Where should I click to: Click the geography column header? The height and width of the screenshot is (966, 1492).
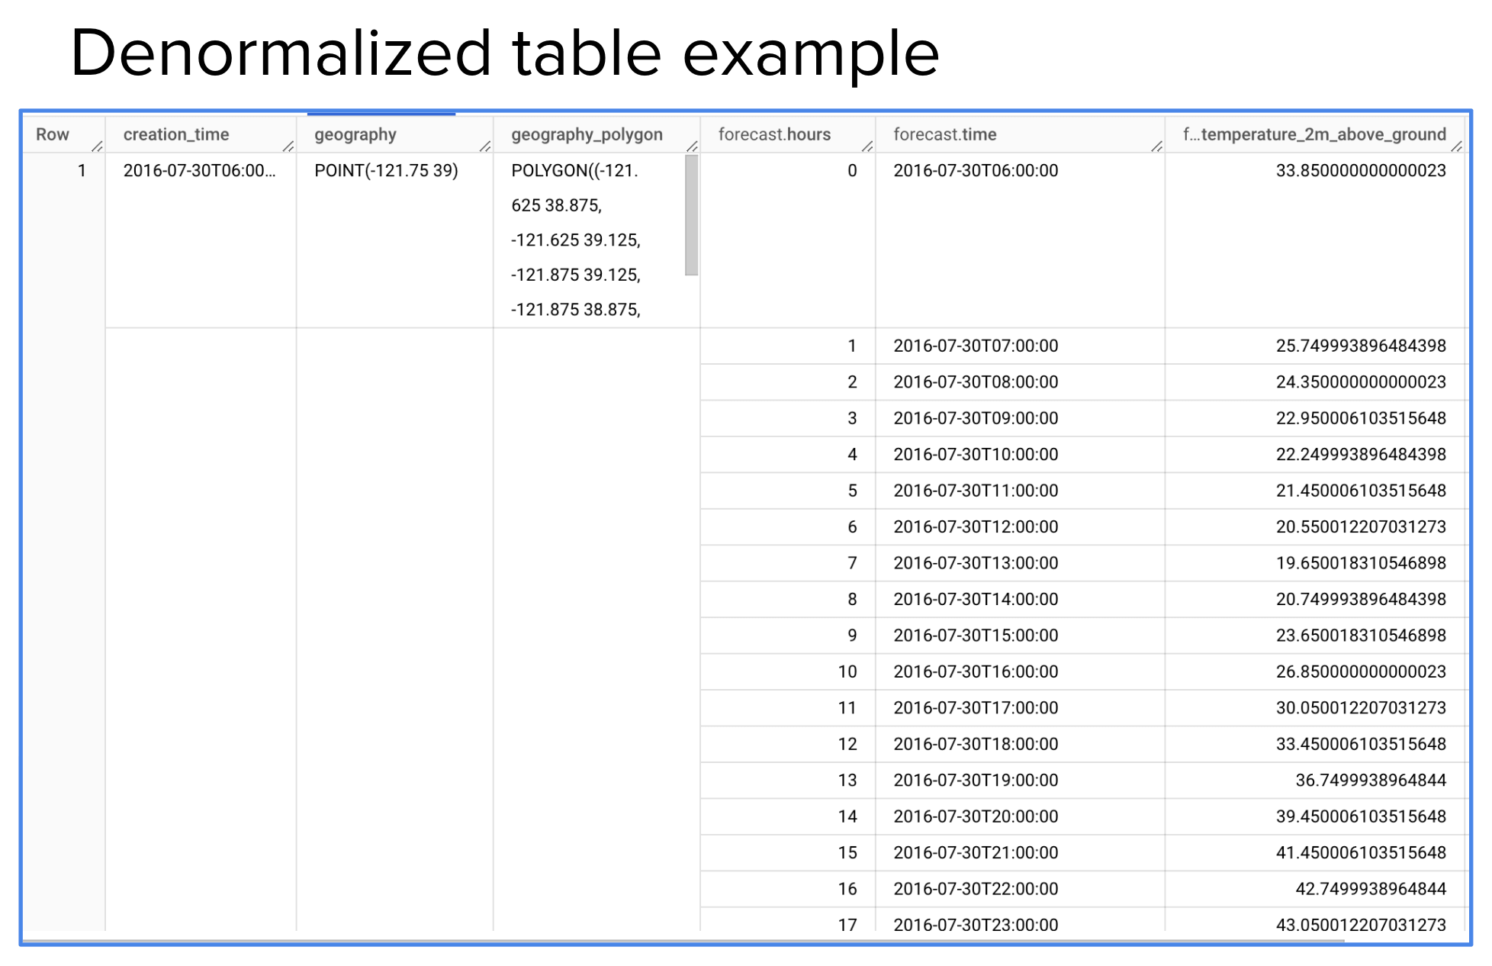(x=355, y=134)
